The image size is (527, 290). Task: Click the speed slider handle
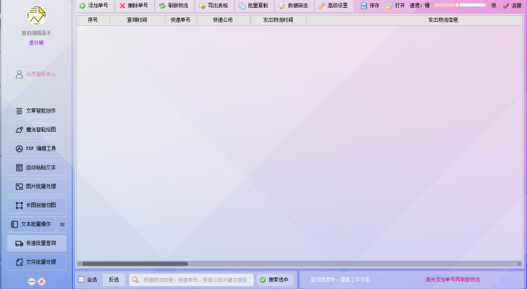pyautogui.click(x=457, y=5)
